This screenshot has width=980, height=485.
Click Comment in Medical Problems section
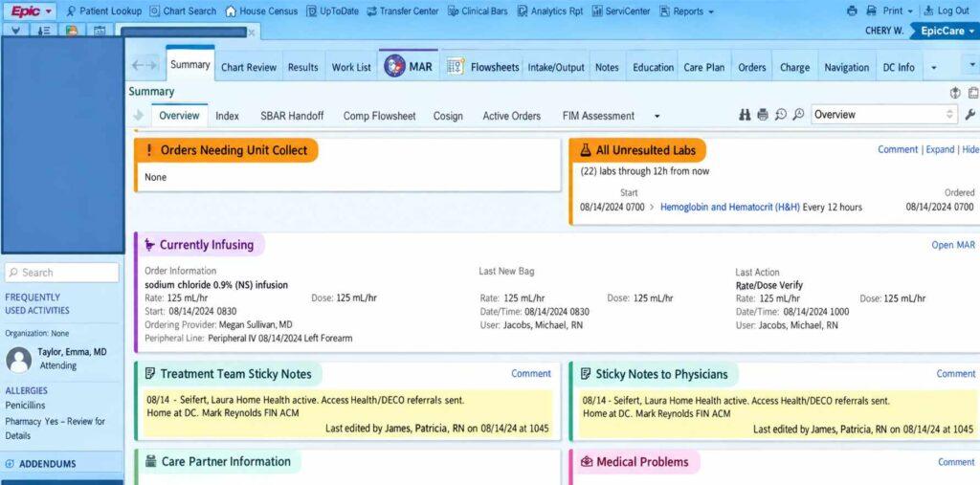956,462
